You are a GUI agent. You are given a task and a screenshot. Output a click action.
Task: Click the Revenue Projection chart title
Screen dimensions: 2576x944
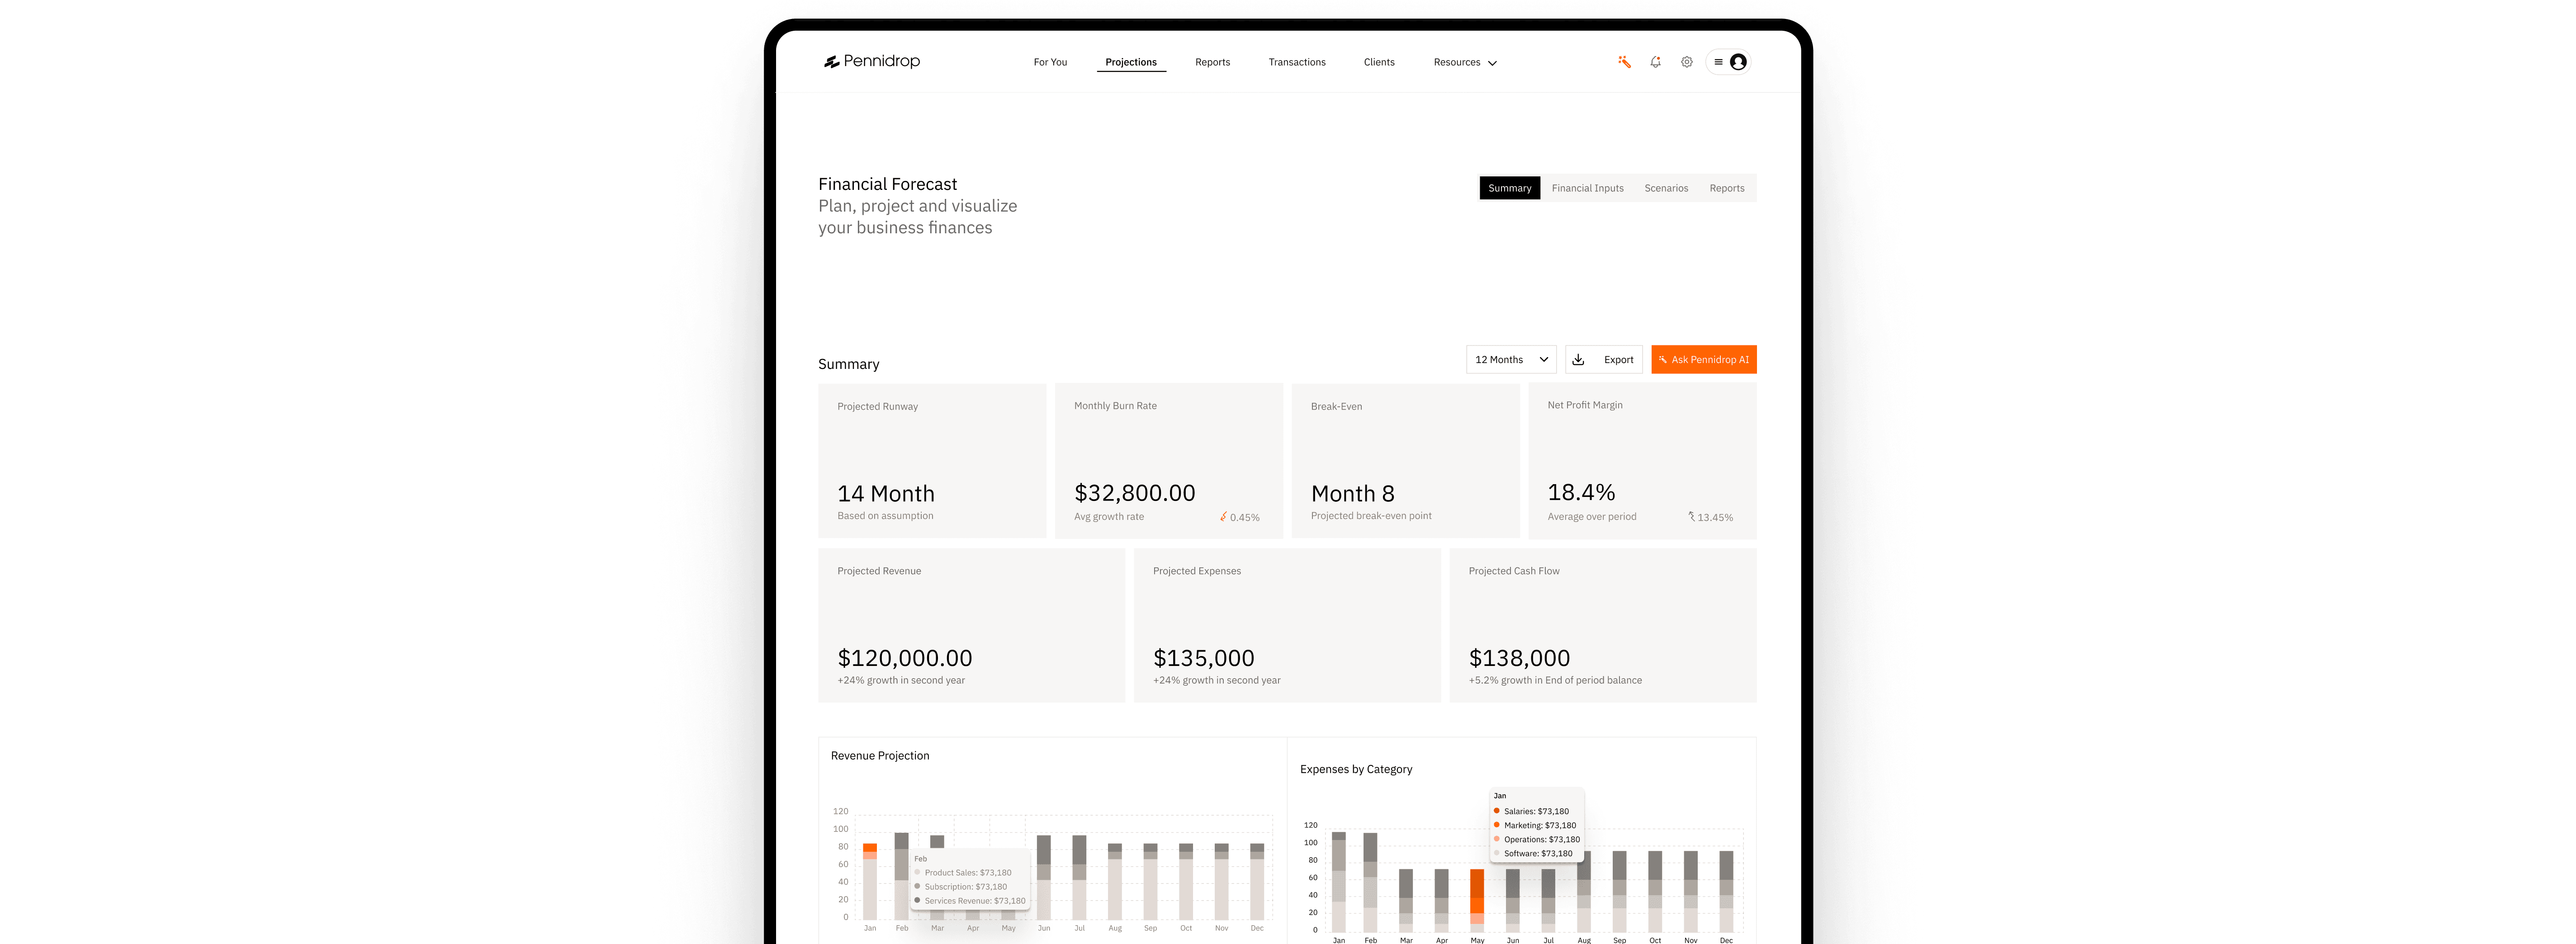pos(880,756)
